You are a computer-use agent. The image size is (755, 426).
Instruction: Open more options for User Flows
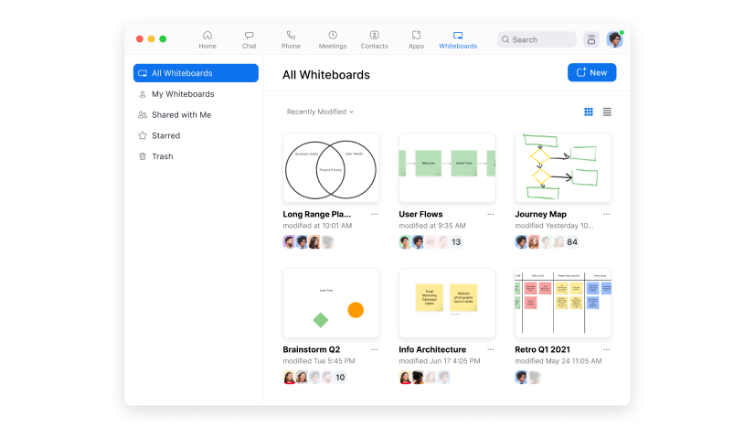pos(491,214)
